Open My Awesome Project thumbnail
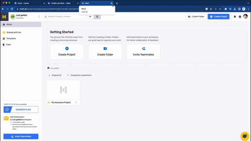 click(x=64, y=90)
